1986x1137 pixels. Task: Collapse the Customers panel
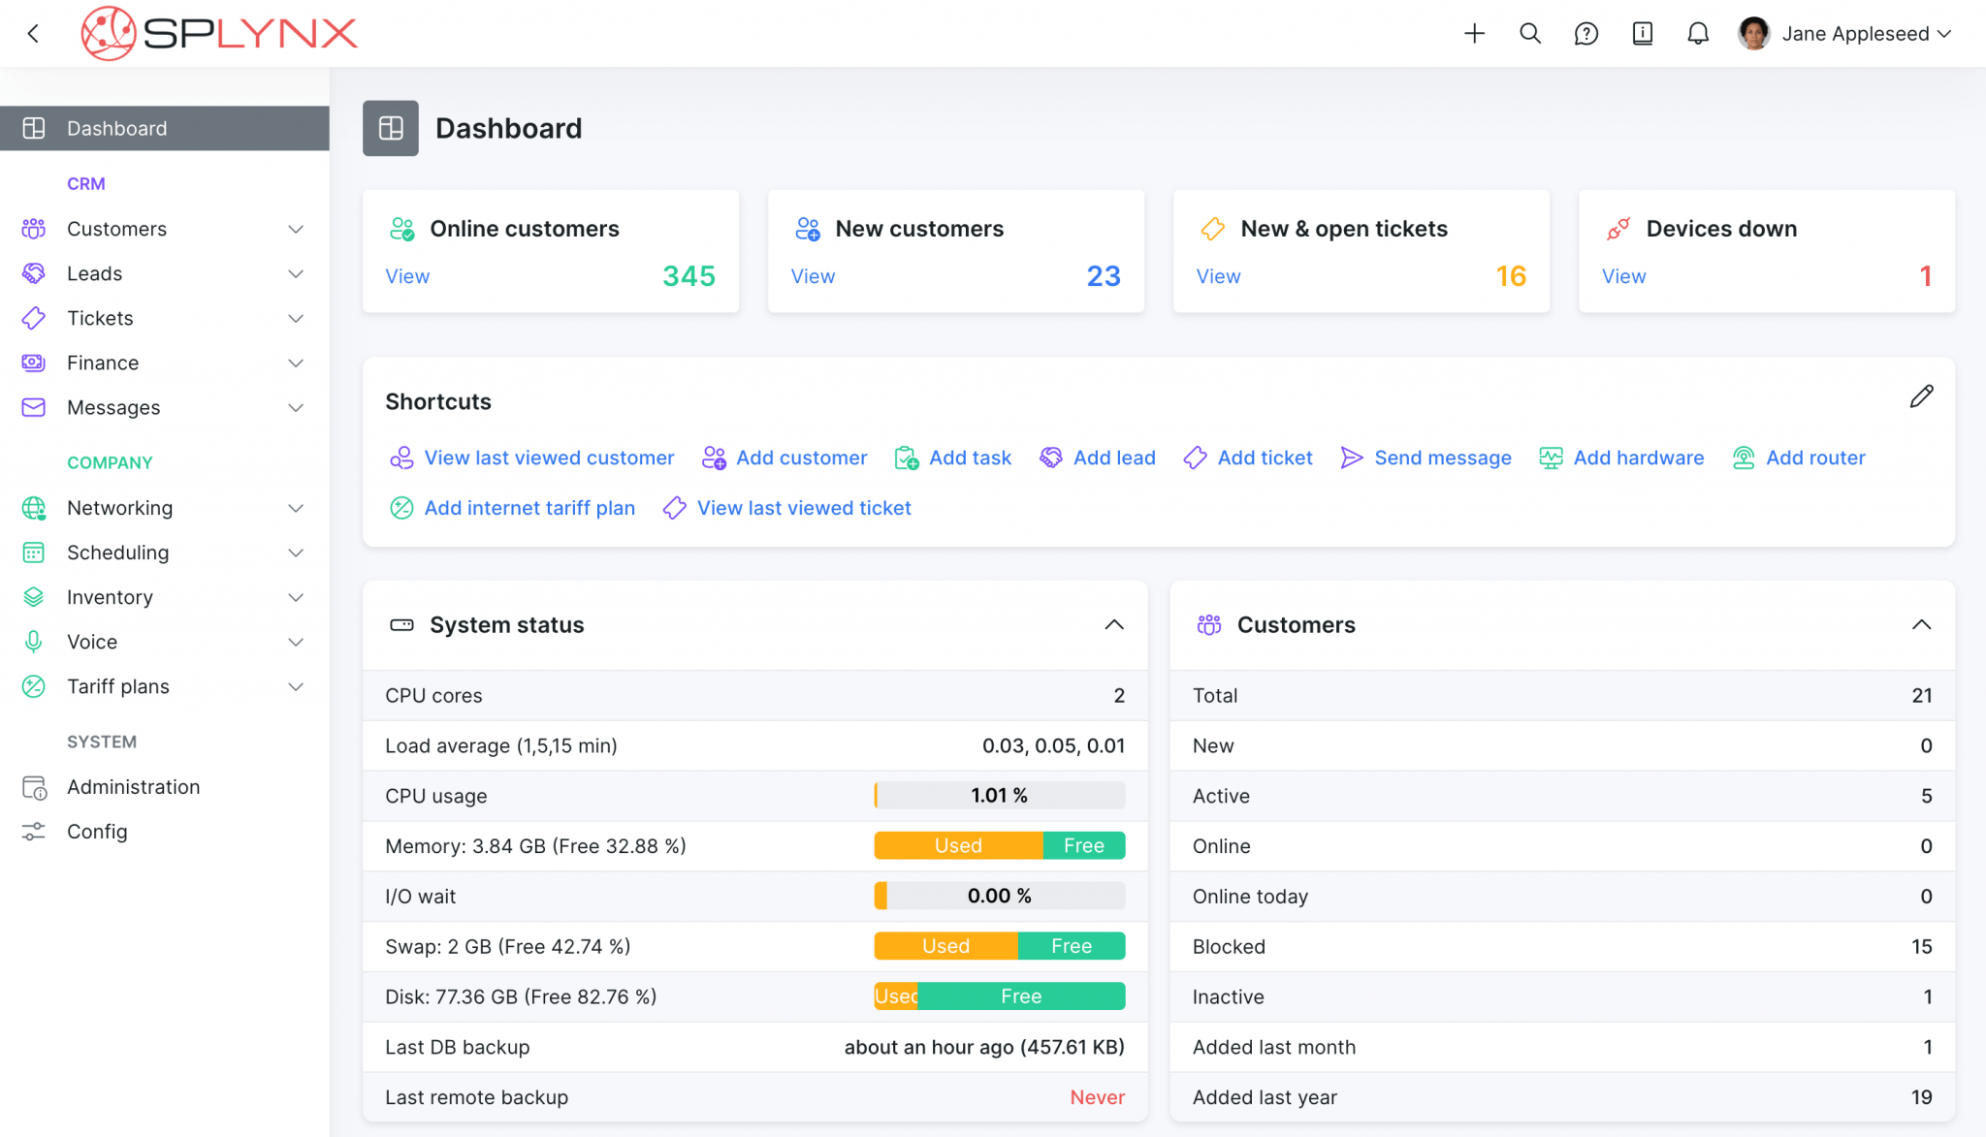(x=1921, y=625)
